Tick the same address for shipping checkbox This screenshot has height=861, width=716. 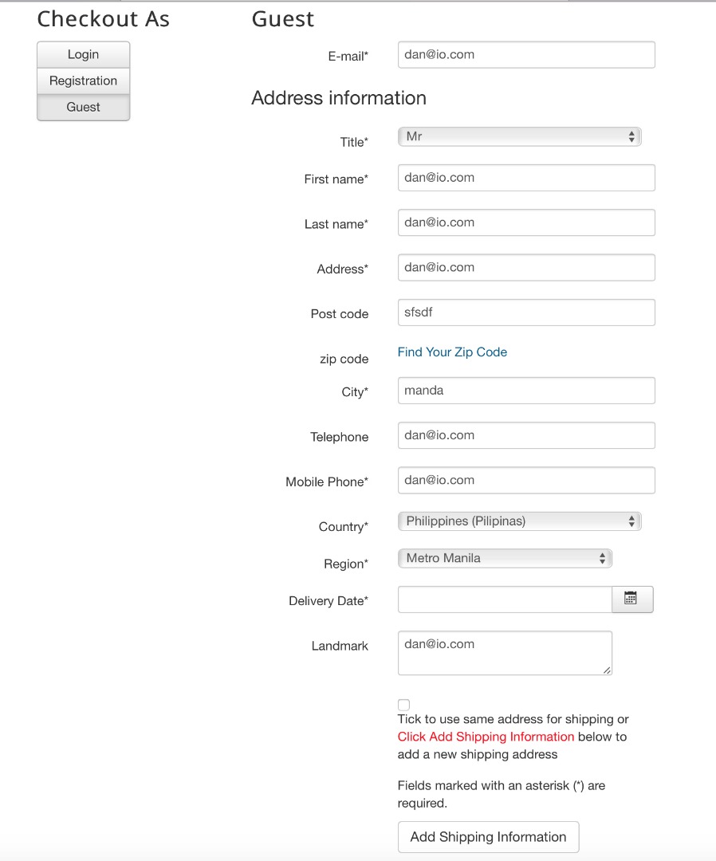click(x=404, y=705)
